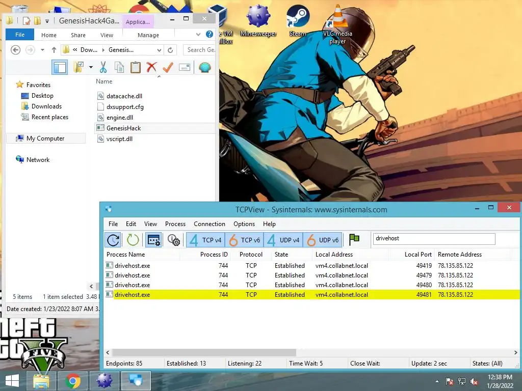Click the Rename toolbar icon

pyautogui.click(x=185, y=68)
